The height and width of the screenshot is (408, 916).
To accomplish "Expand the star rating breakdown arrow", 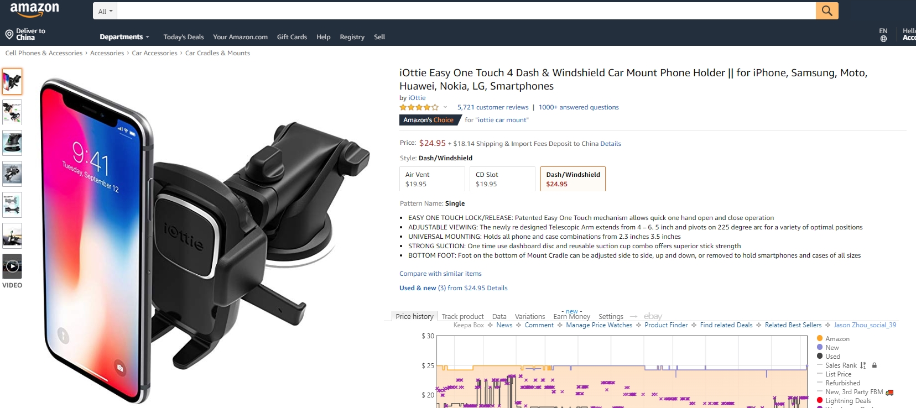I will point(445,107).
